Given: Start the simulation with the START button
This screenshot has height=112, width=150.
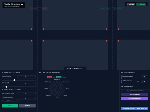Looking at the screenshot, I should [x=10, y=106].
